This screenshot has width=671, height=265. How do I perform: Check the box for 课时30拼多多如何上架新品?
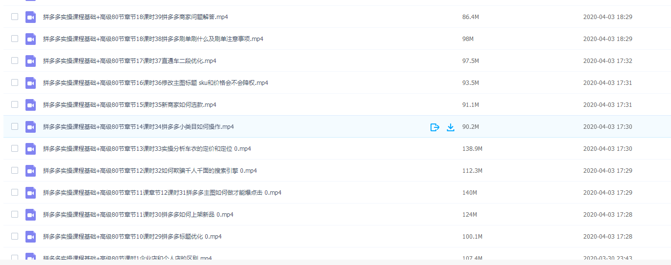[x=15, y=214]
